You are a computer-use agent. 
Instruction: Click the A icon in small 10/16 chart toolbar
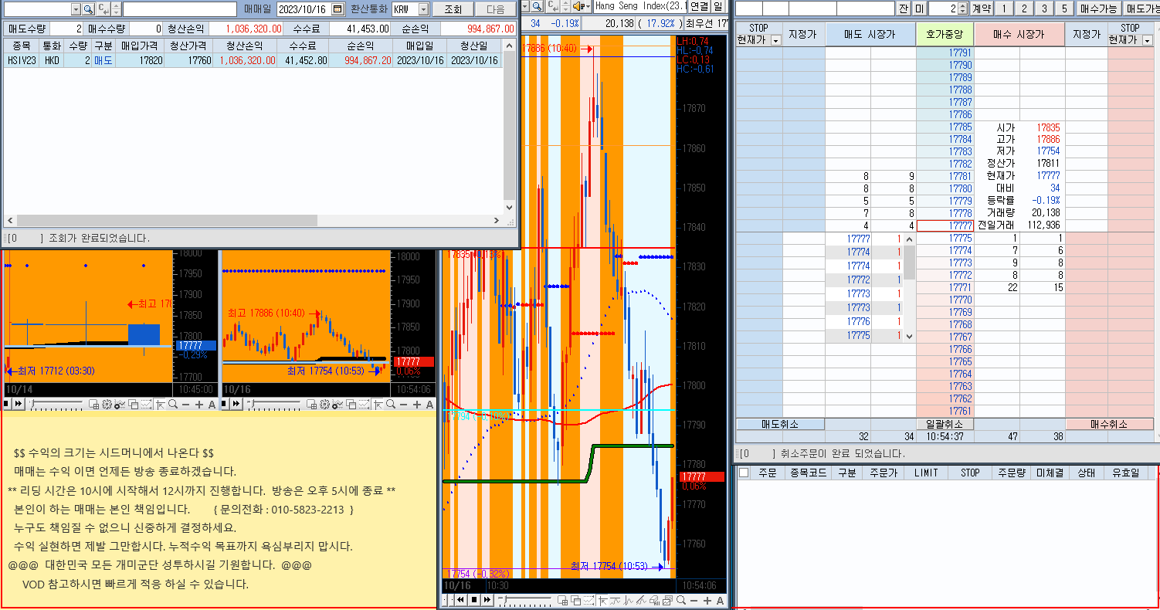pos(429,404)
